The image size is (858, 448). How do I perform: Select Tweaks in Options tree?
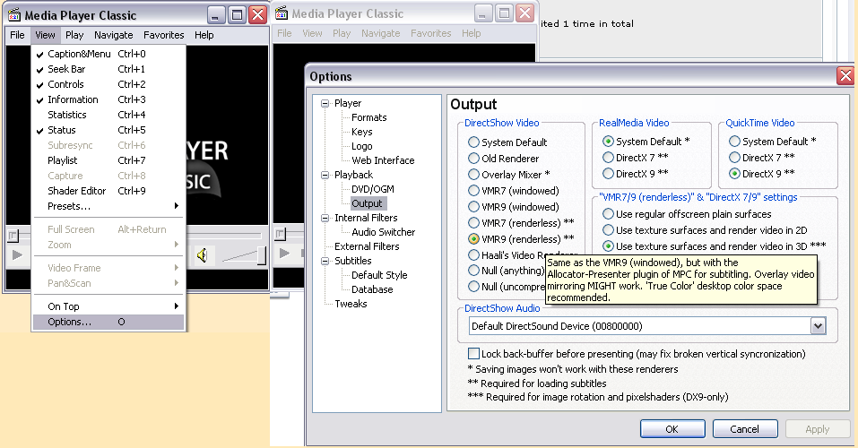tap(351, 304)
